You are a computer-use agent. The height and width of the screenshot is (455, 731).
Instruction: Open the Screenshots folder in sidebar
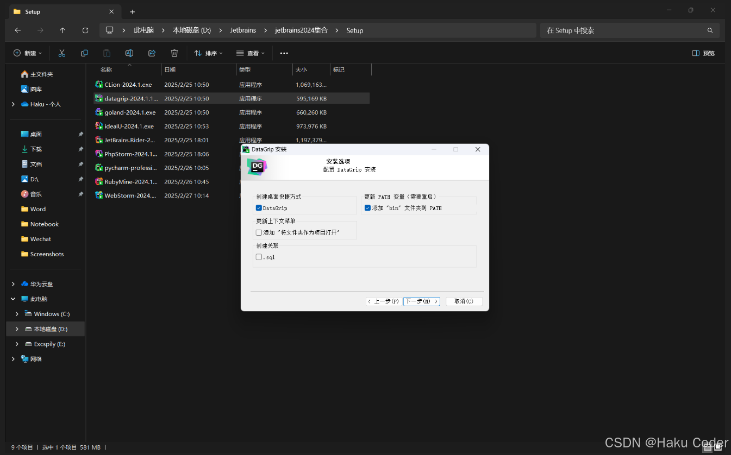(42, 254)
